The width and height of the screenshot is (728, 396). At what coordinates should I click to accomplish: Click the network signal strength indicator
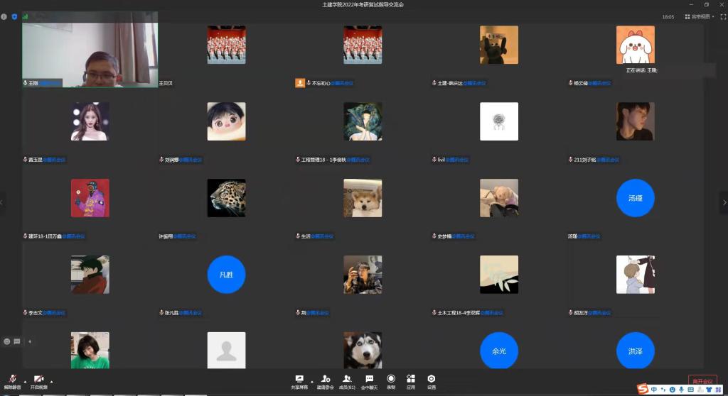tap(25, 16)
